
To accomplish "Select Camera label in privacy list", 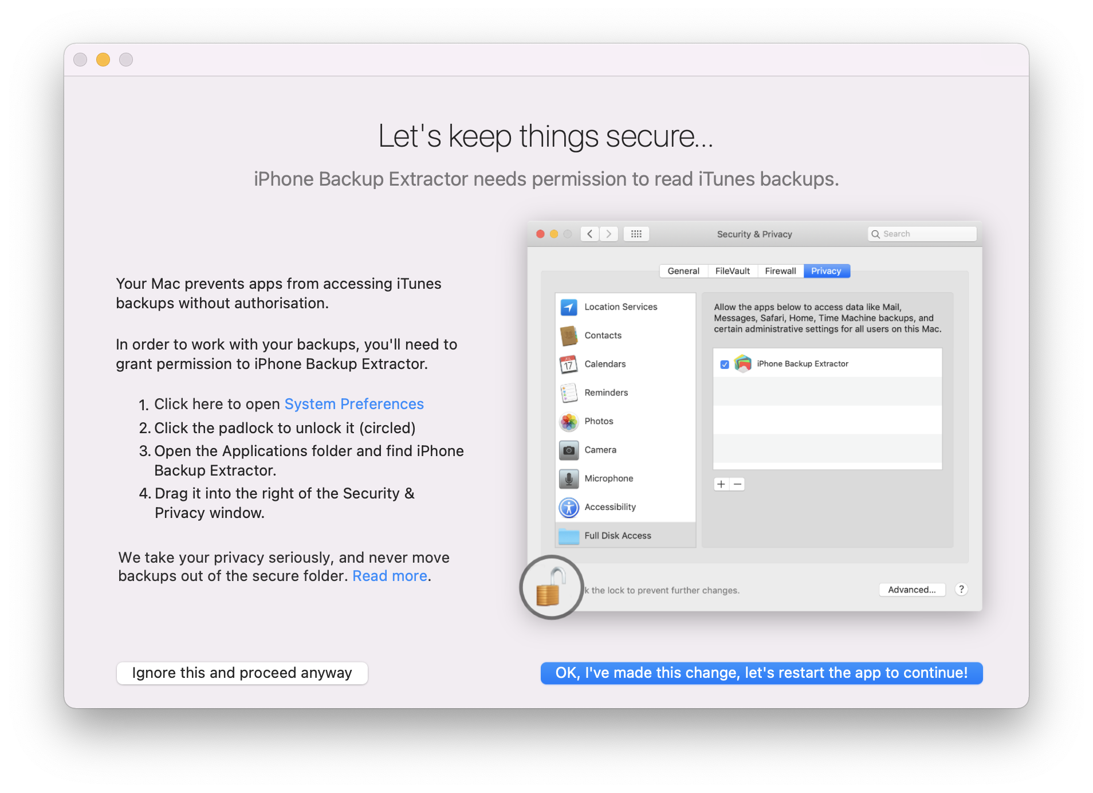I will pos(600,450).
